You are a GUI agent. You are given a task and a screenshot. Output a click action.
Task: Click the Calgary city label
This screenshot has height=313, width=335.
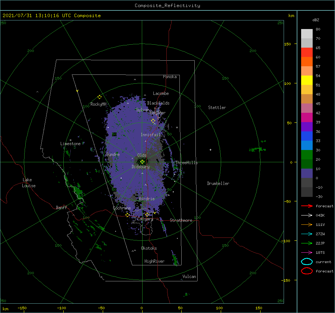pos(145,219)
